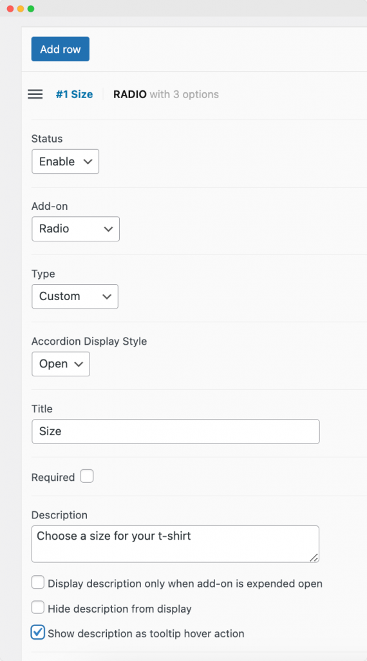The width and height of the screenshot is (367, 661).
Task: Open the #1 Size row link
Action: 75,94
